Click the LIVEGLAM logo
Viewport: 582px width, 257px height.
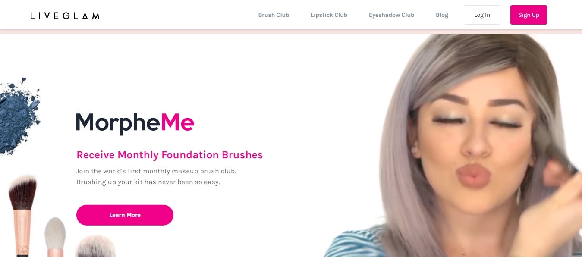pos(65,16)
